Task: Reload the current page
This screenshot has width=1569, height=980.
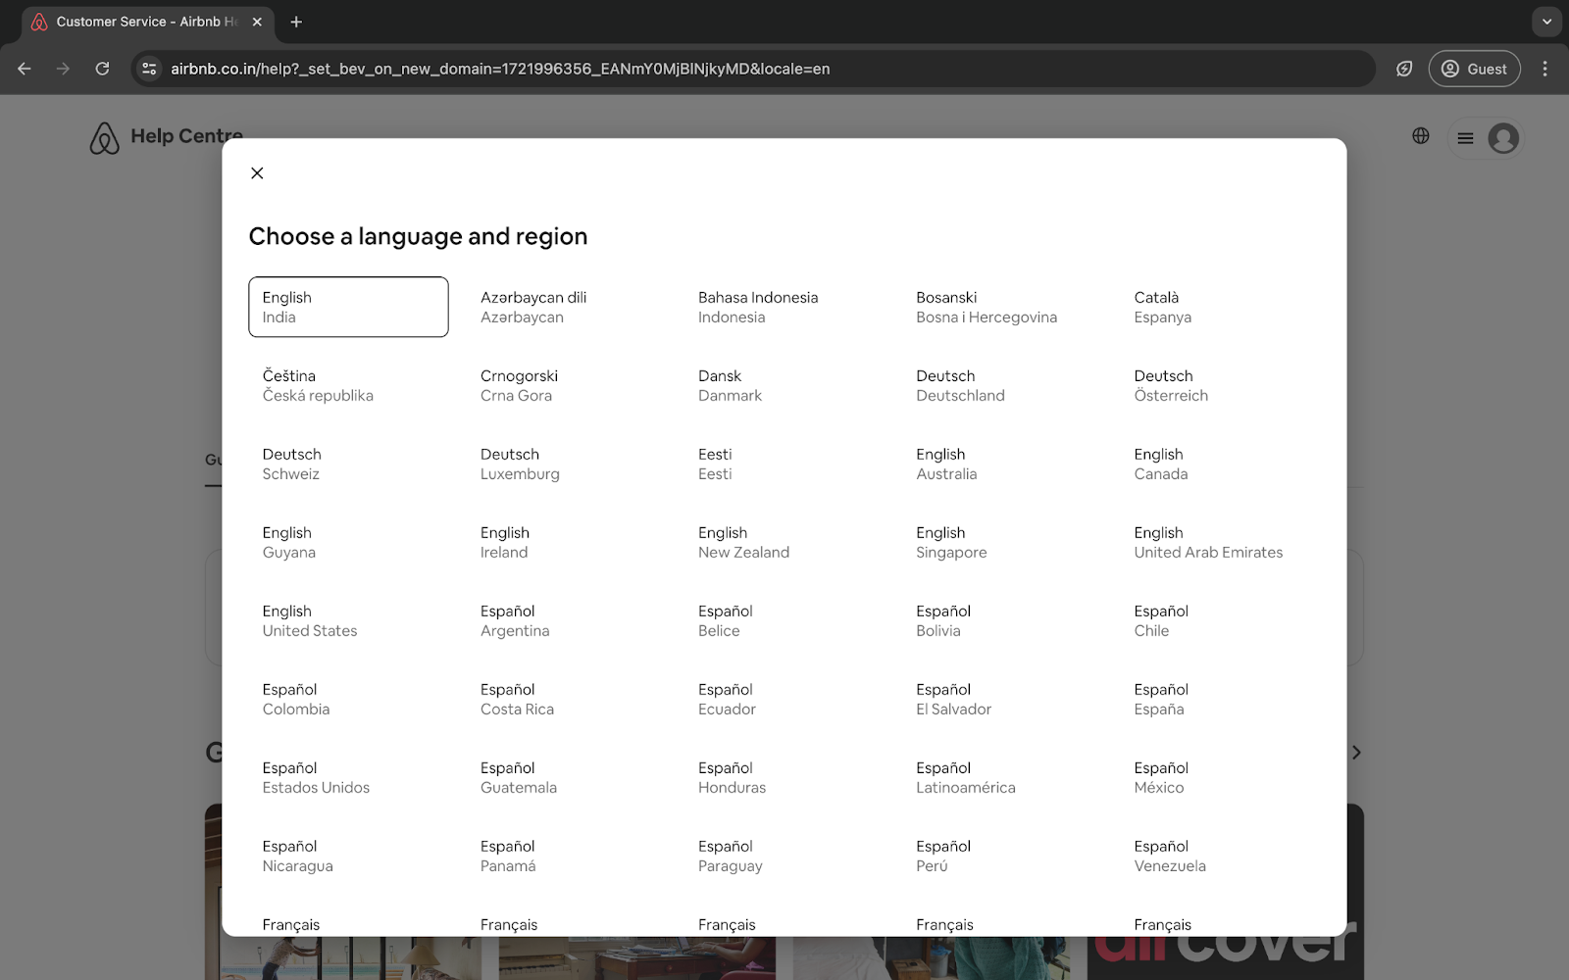Action: point(102,69)
